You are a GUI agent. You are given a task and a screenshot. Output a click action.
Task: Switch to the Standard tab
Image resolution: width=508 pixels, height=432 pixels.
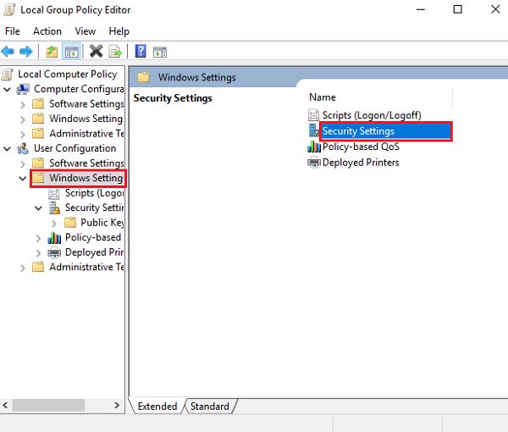[x=209, y=407]
